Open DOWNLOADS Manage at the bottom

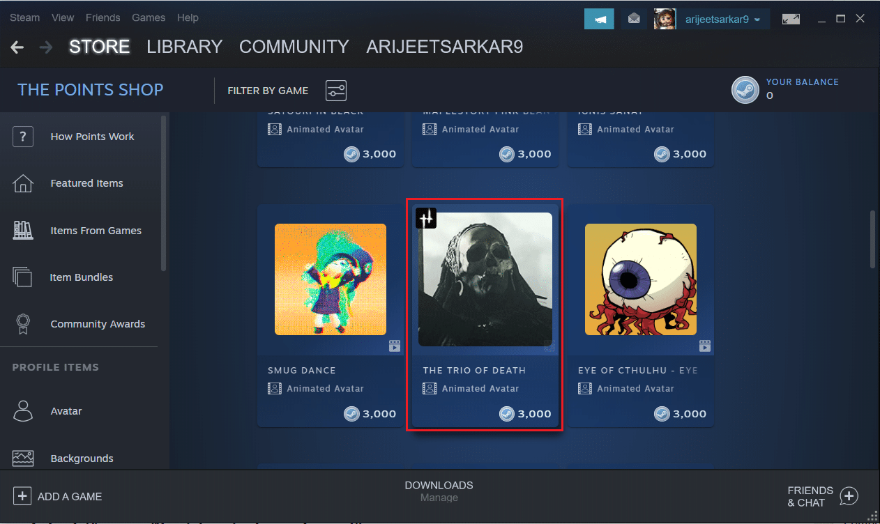click(439, 491)
